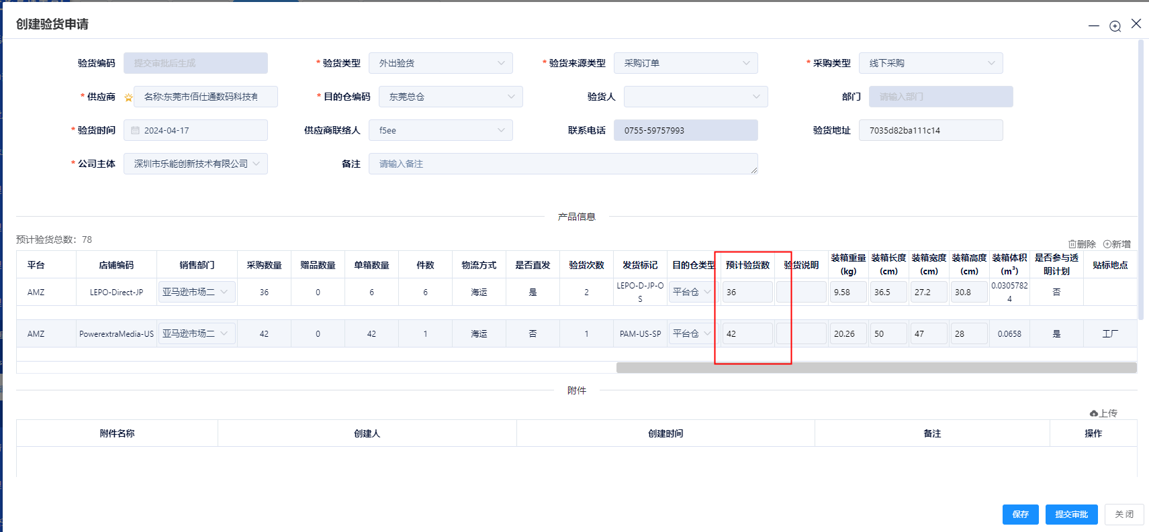Open the 采购类型 dropdown

tap(931, 63)
